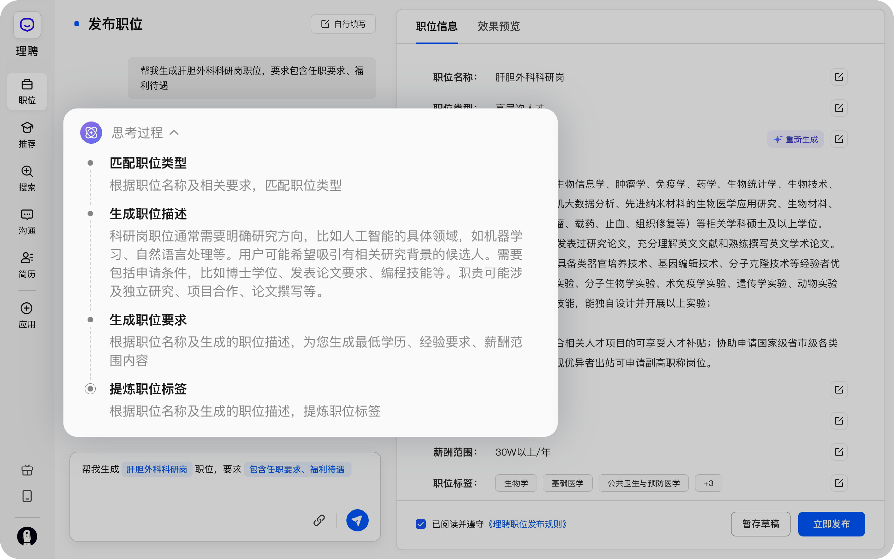
Task: Click the 肝胆外科科研岗 prompt chip
Action: pos(157,469)
